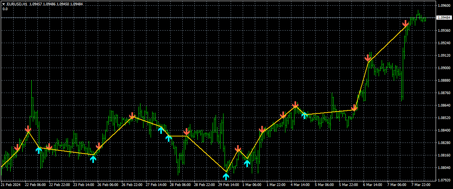Click the 1.08280 price scale label
The height and width of the screenshot is (189, 453).
point(444,143)
